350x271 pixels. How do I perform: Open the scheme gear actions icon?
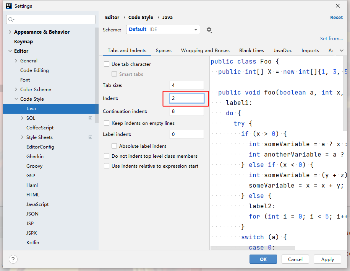pos(209,30)
